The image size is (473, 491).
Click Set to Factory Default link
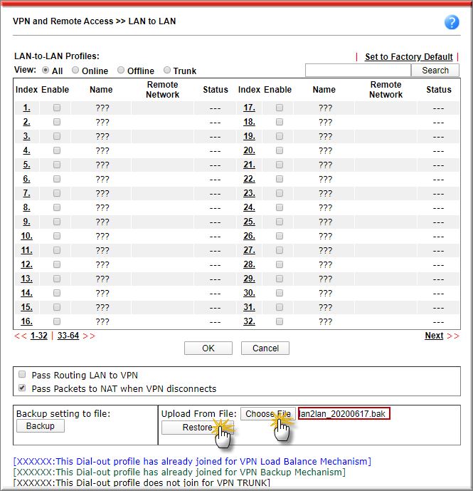408,57
